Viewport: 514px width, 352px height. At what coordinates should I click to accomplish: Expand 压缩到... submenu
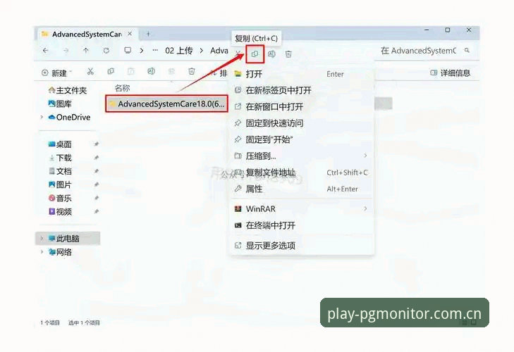302,156
